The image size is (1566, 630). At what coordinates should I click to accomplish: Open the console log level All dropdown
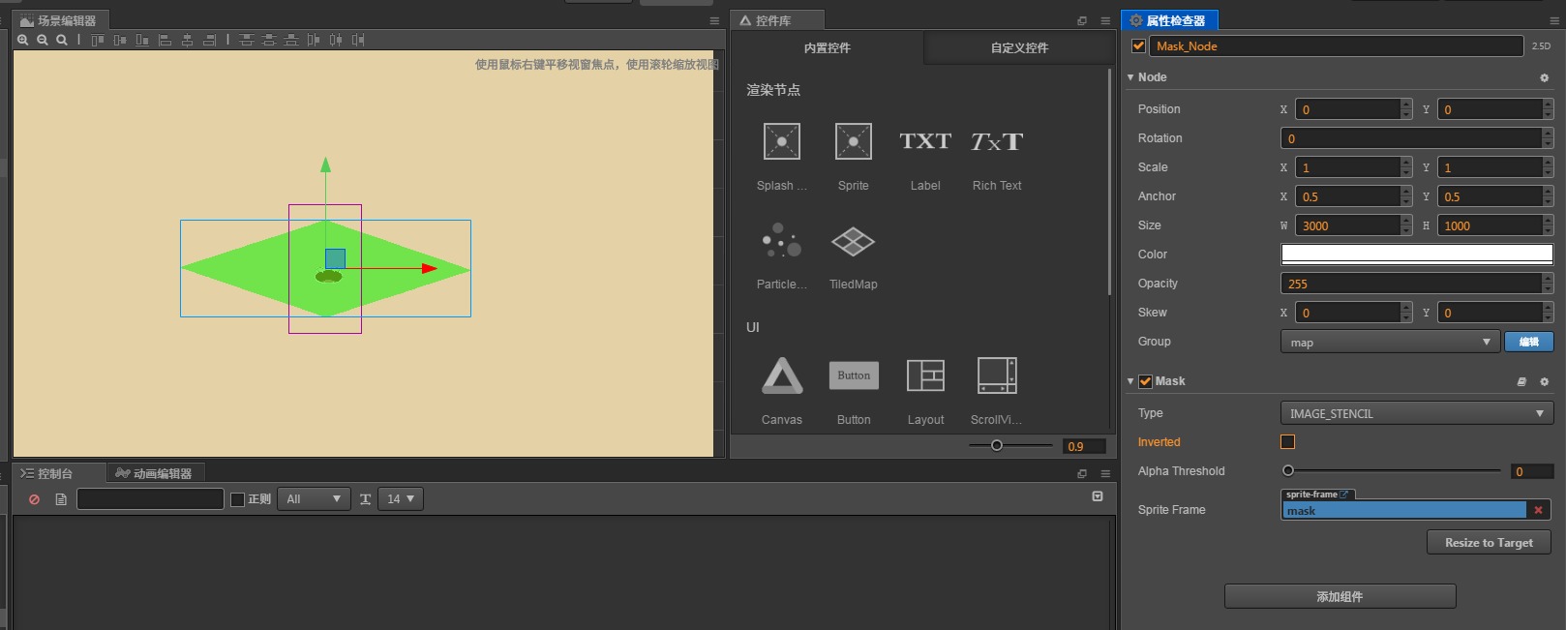(314, 499)
